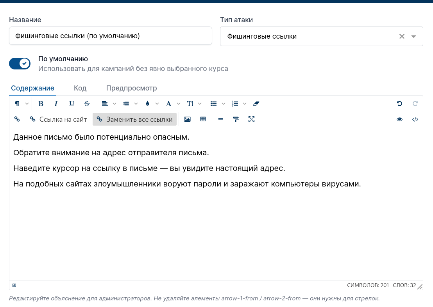
Task: Expand the text alignment dropdown arrow
Action: tap(115, 104)
